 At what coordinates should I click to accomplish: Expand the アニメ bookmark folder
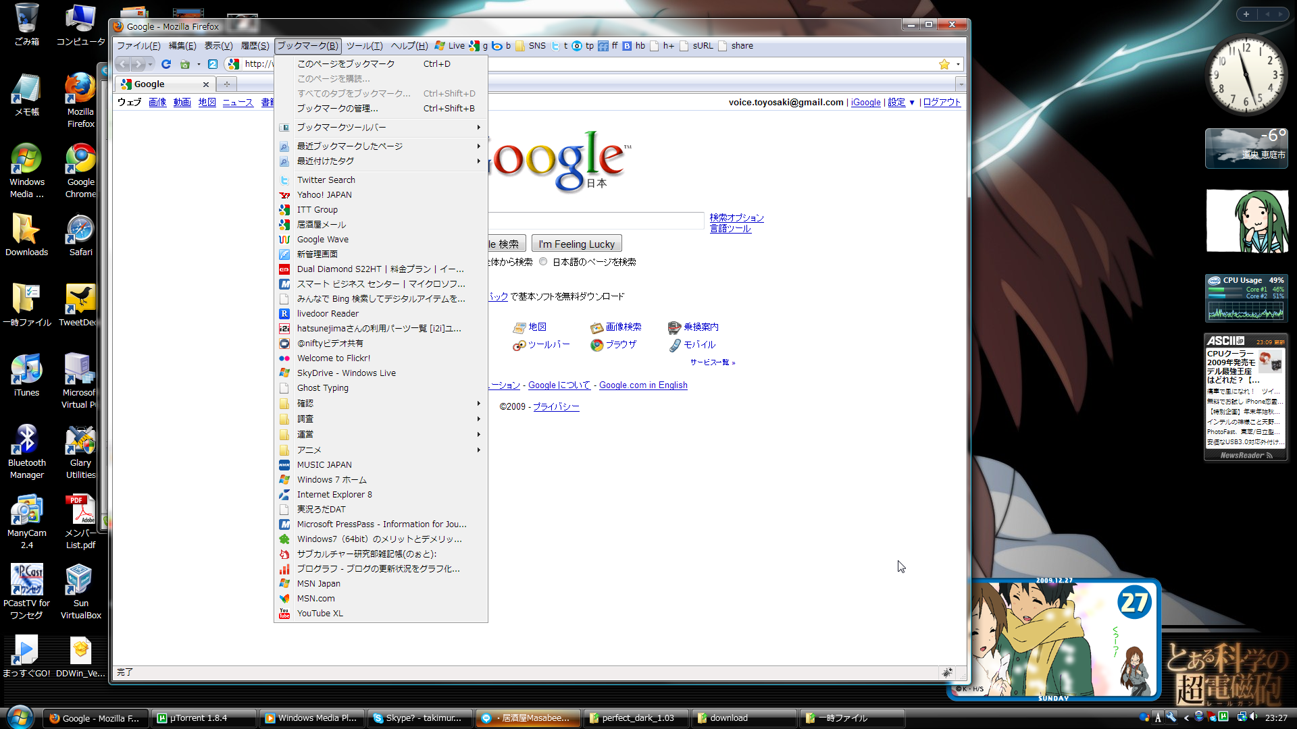[x=381, y=450]
